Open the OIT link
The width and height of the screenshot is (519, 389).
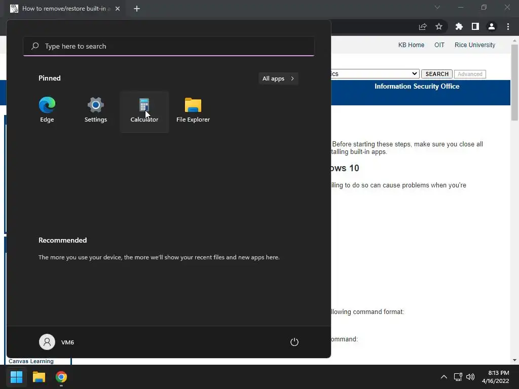point(439,45)
